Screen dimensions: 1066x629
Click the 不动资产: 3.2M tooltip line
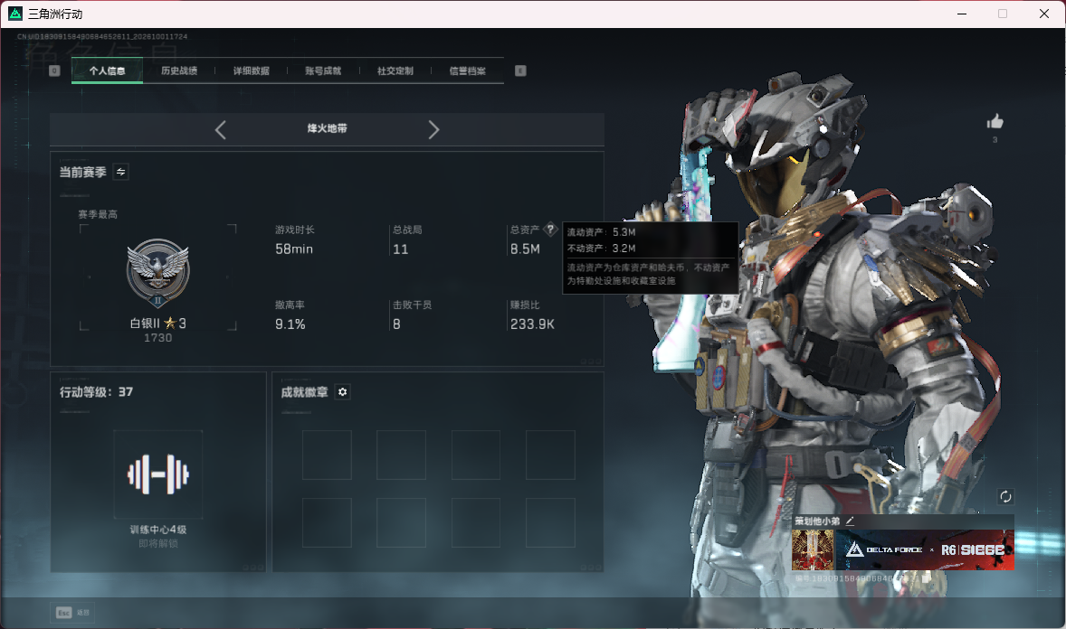pos(602,249)
